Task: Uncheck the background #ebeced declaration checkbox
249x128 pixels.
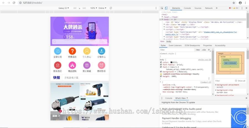Action: click(x=161, y=72)
